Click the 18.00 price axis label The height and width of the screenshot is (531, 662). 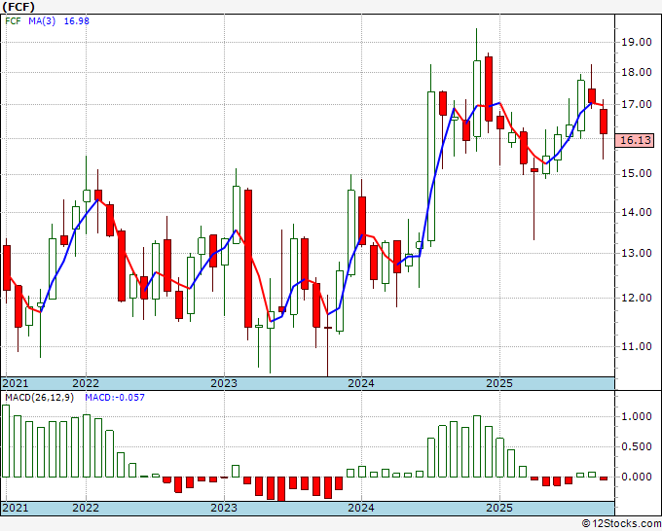636,73
